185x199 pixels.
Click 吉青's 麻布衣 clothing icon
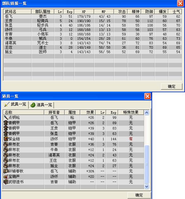6,144
